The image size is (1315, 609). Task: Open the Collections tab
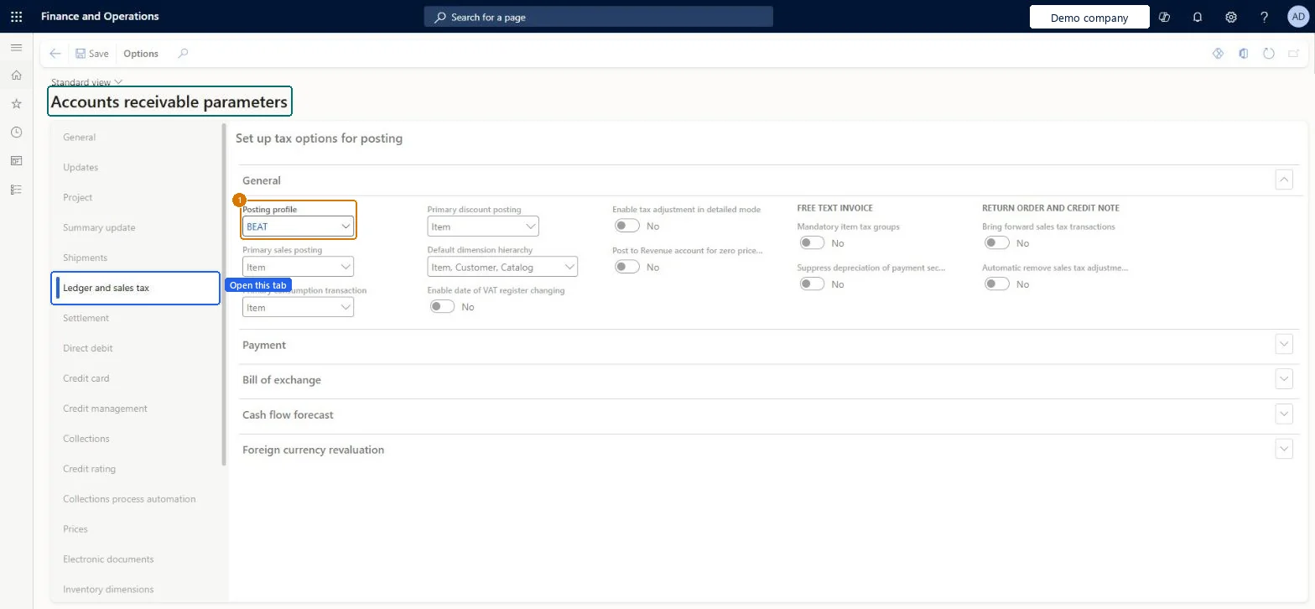[x=86, y=439]
